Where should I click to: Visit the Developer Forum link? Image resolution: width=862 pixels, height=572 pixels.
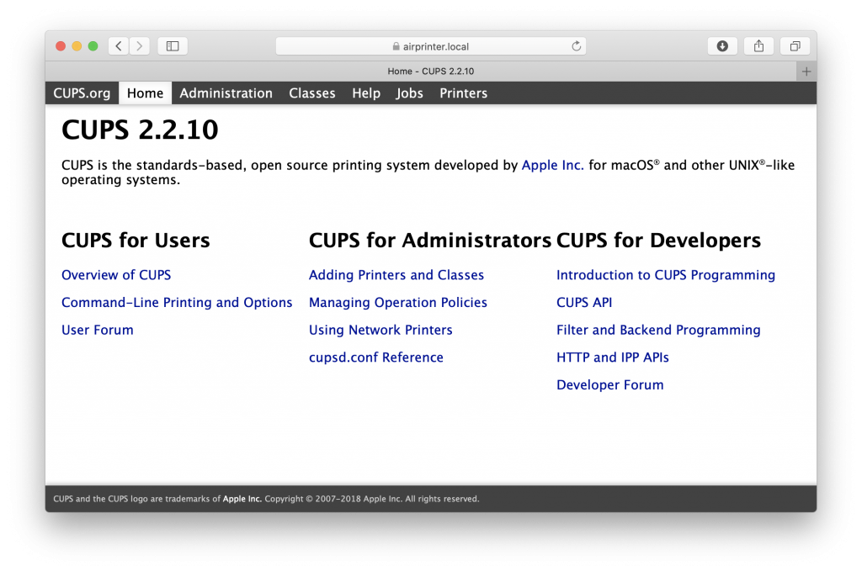[x=610, y=384]
